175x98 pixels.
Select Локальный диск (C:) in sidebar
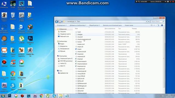pos(66,59)
